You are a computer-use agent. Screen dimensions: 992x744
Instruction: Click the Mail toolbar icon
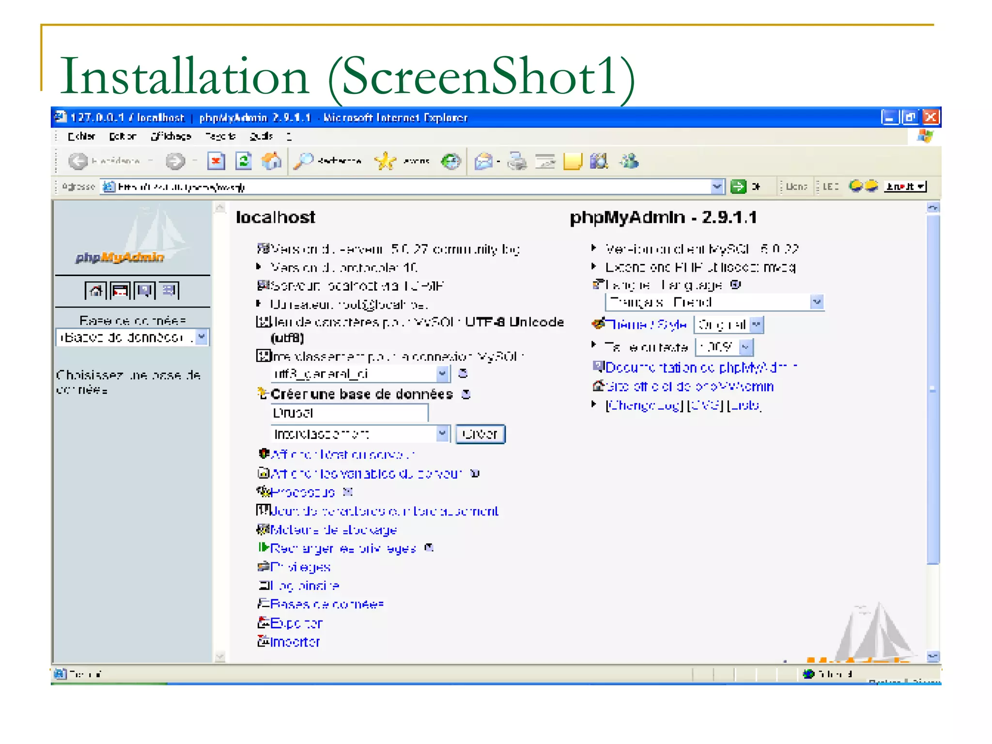483,161
